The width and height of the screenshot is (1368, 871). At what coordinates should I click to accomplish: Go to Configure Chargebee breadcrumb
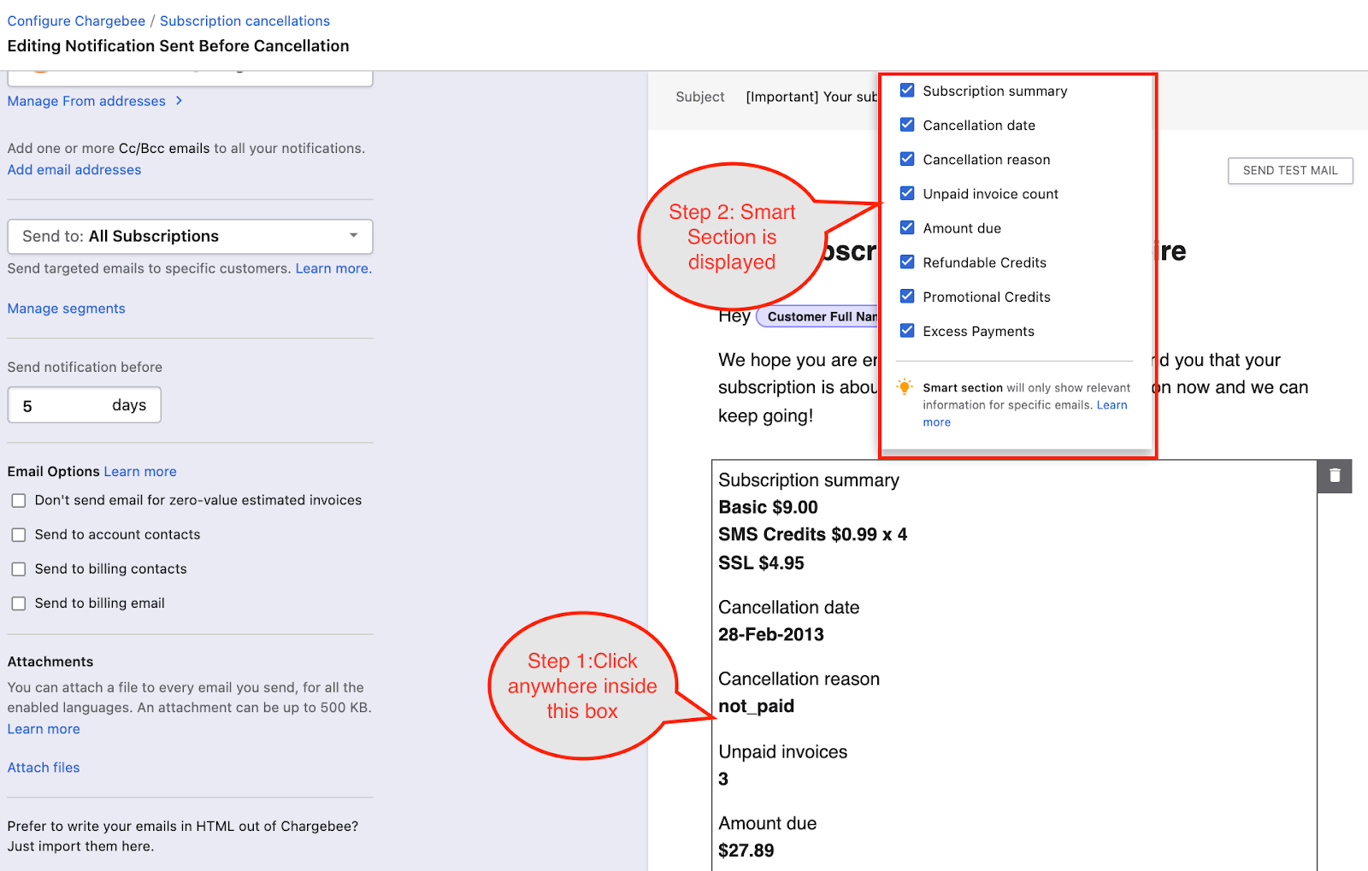click(76, 21)
